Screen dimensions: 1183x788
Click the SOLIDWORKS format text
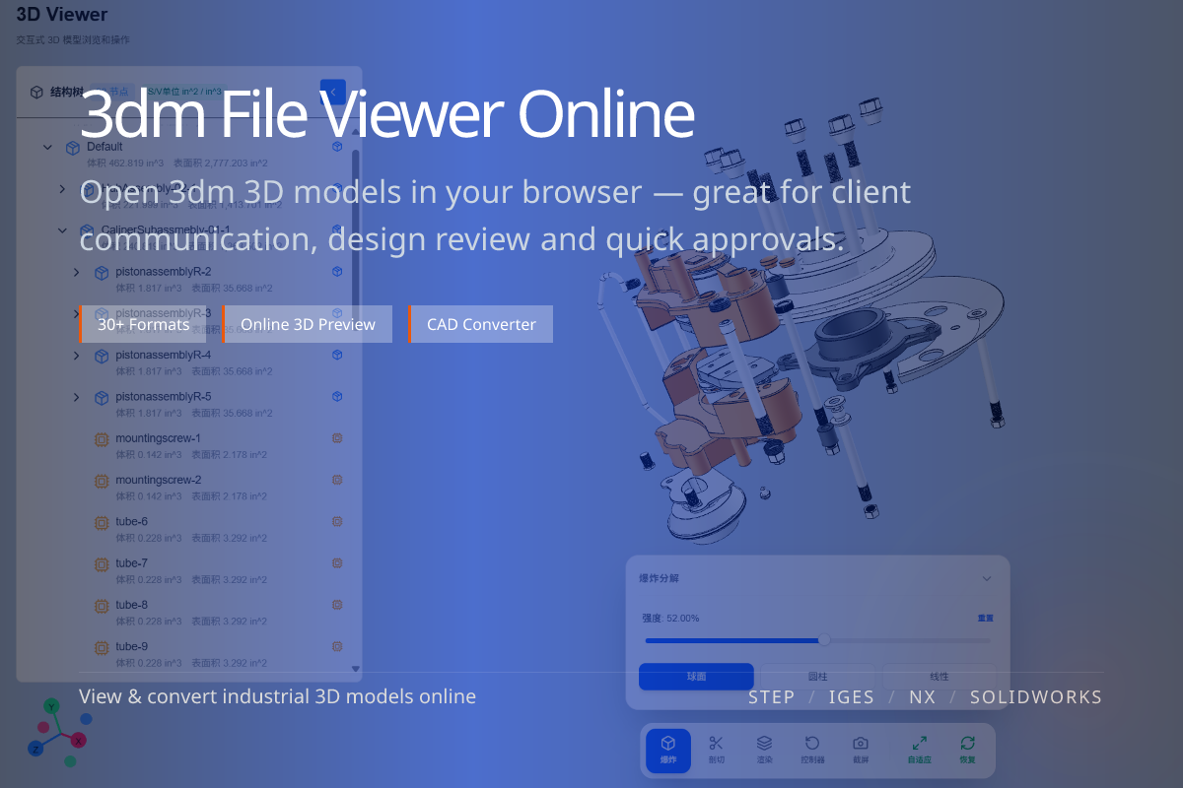click(x=1036, y=696)
